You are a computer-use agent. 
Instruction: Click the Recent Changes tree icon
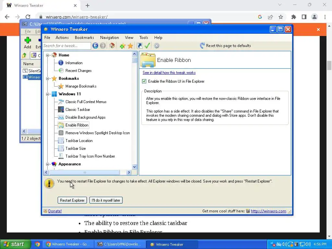tap(61, 70)
